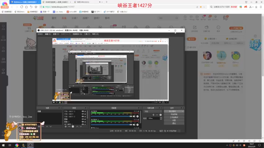Adjust second mixer channel volume slider
The height and width of the screenshot is (148, 264).
[x=112, y=125]
